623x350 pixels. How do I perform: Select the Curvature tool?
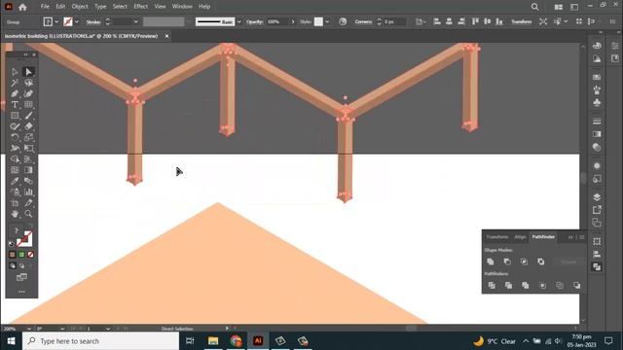[x=28, y=93]
